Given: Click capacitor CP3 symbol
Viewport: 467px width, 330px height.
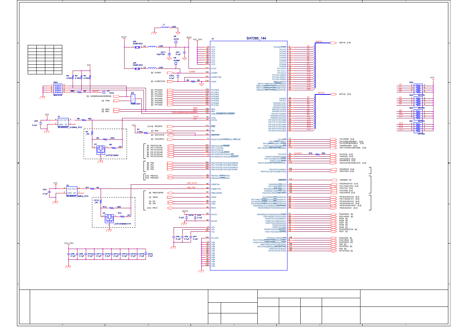Looking at the screenshot, I should [x=50, y=191].
